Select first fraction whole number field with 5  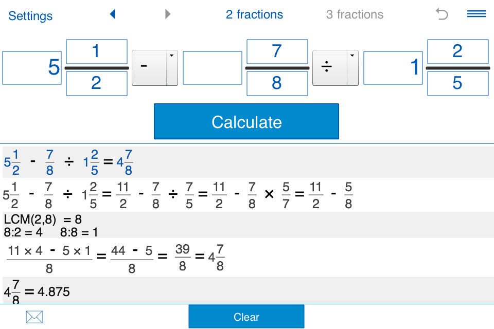pos(32,68)
